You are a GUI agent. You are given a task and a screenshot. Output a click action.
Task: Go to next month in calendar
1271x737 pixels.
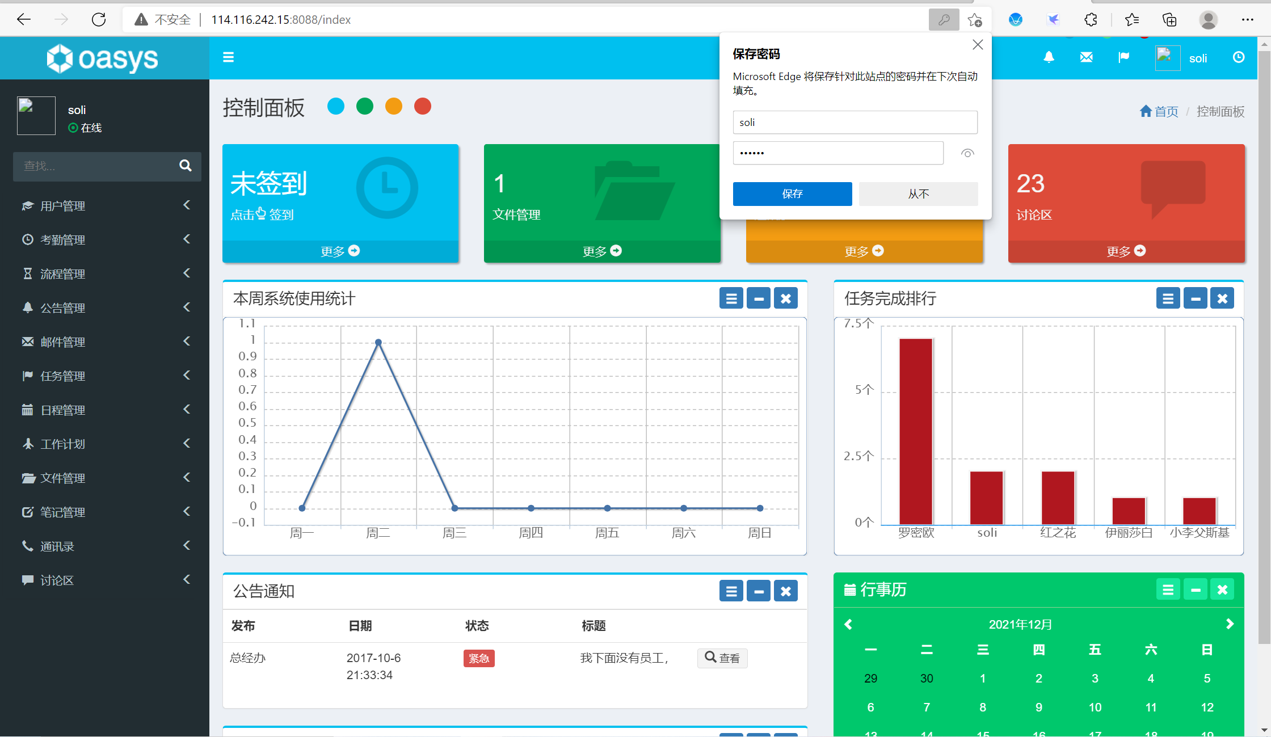1230,624
